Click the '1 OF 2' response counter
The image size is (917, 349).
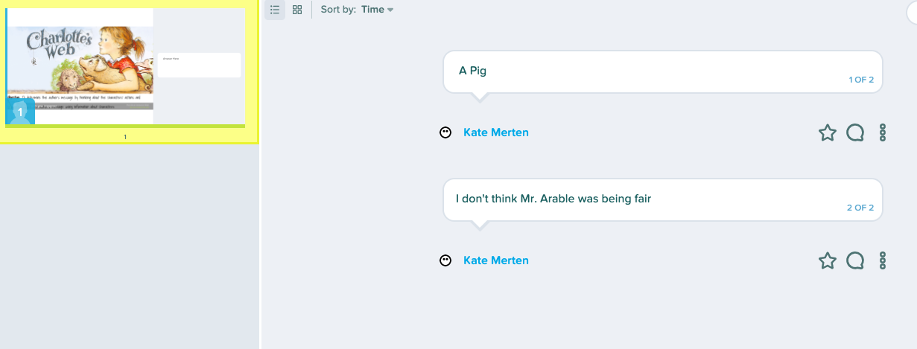860,80
